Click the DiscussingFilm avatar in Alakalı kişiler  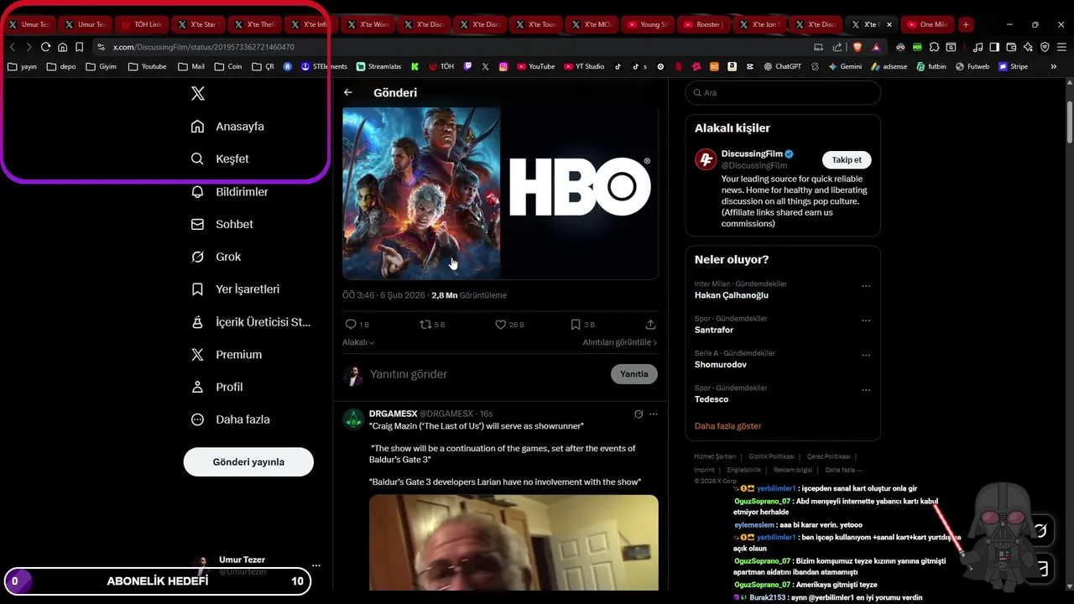click(x=706, y=159)
